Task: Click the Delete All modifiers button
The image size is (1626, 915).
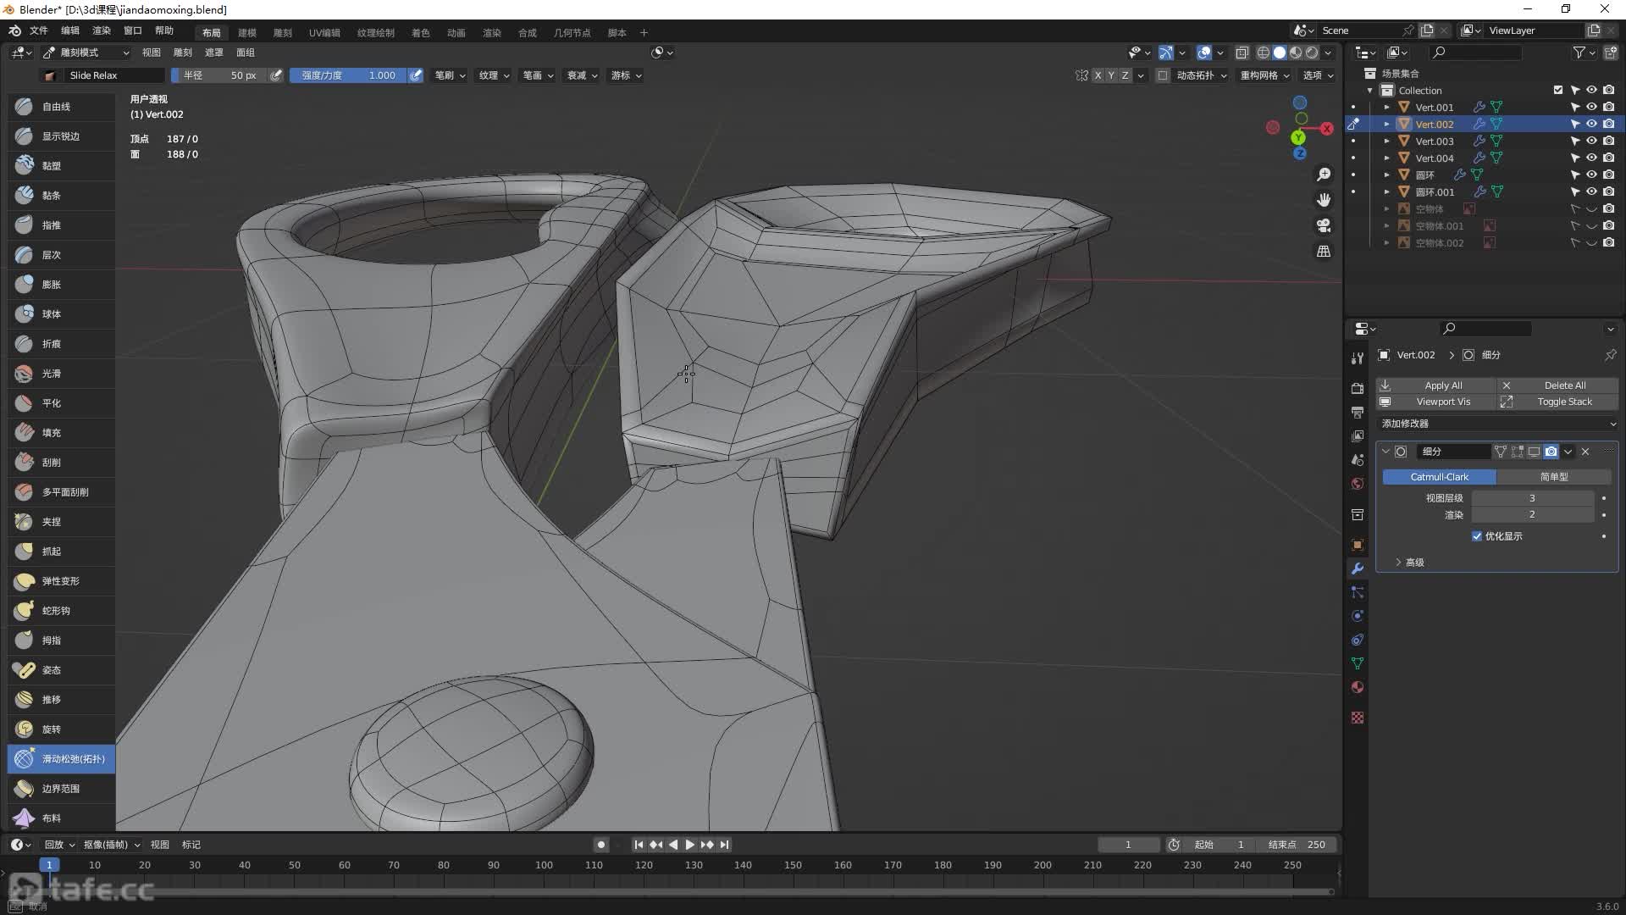Action: tap(1558, 385)
